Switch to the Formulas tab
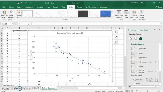The height and width of the screenshot is (92, 163). point(40,7)
